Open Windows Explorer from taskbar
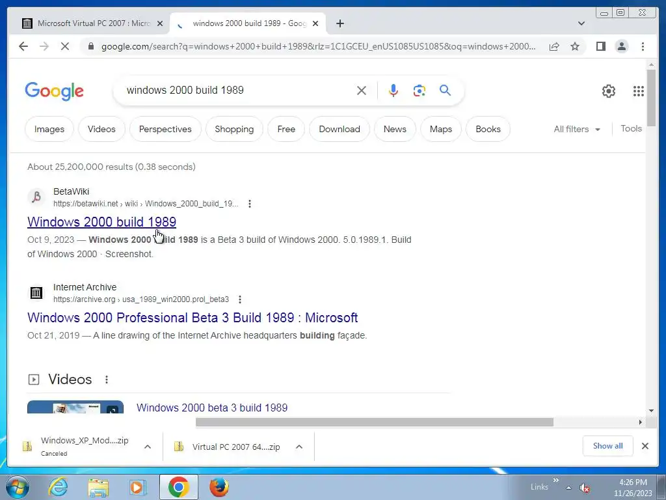Image resolution: width=666 pixels, height=500 pixels. click(98, 487)
